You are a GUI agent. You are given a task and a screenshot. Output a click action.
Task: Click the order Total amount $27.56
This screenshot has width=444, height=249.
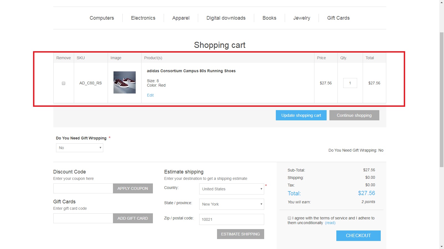click(x=366, y=193)
